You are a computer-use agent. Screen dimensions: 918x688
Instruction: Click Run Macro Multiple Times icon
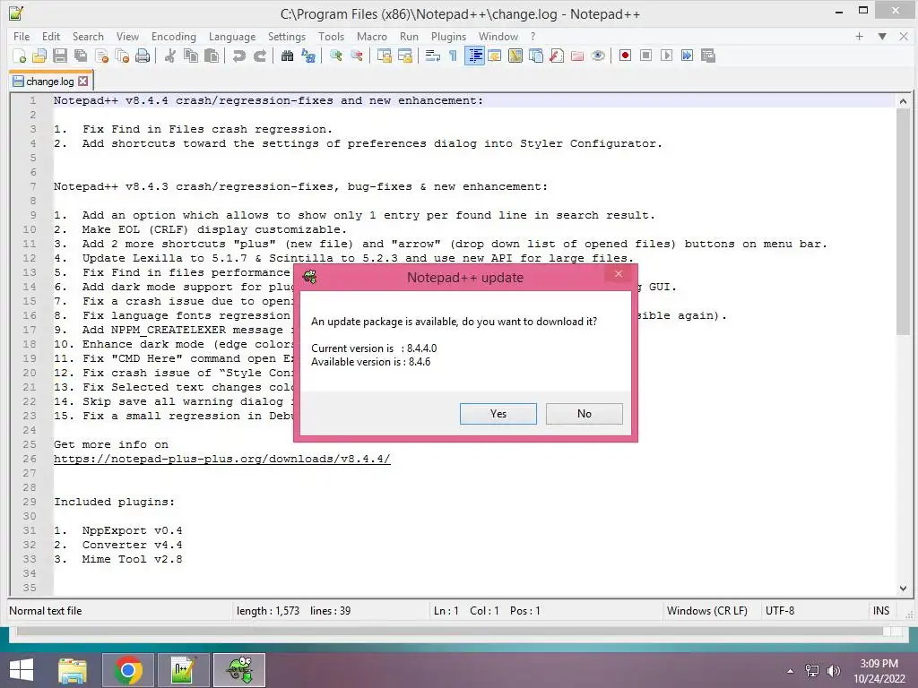[x=688, y=56]
